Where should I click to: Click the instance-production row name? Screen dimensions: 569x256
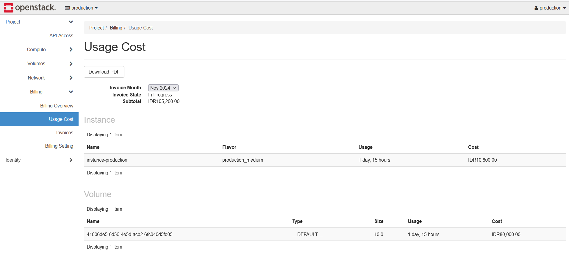point(107,160)
